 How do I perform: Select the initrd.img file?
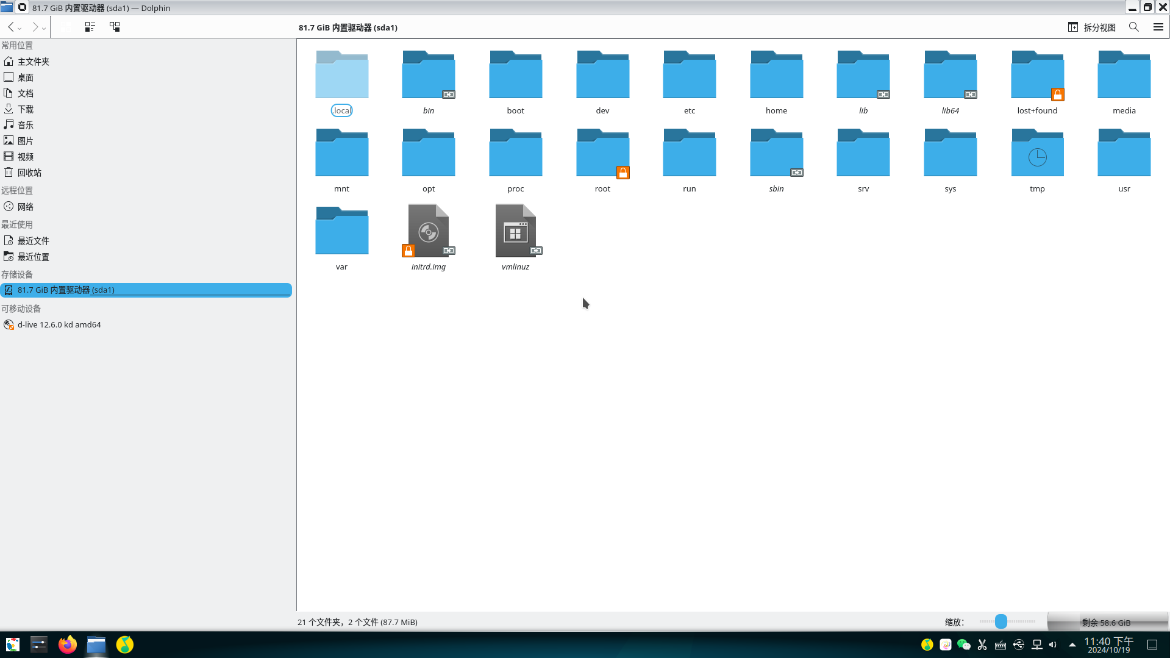tap(429, 231)
